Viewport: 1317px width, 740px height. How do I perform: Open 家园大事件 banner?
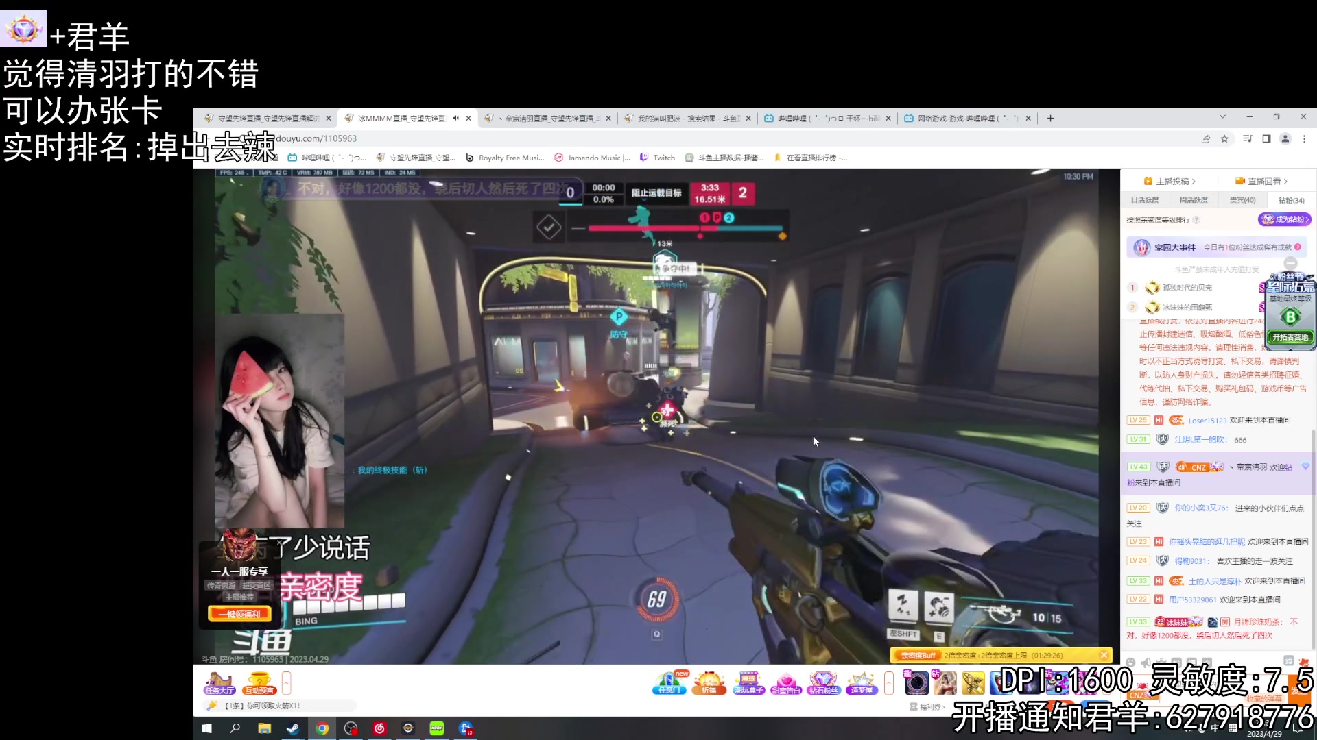pos(1216,247)
